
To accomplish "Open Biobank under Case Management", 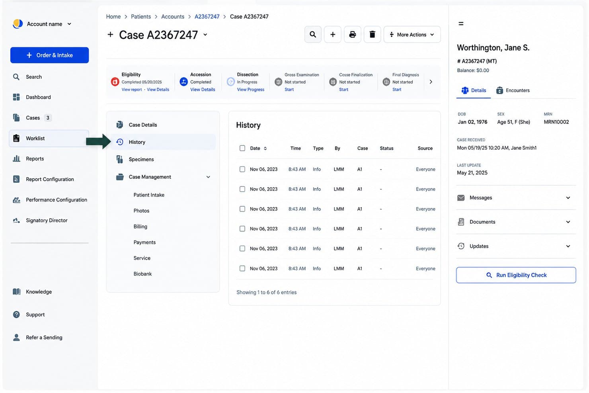I will 142,274.
